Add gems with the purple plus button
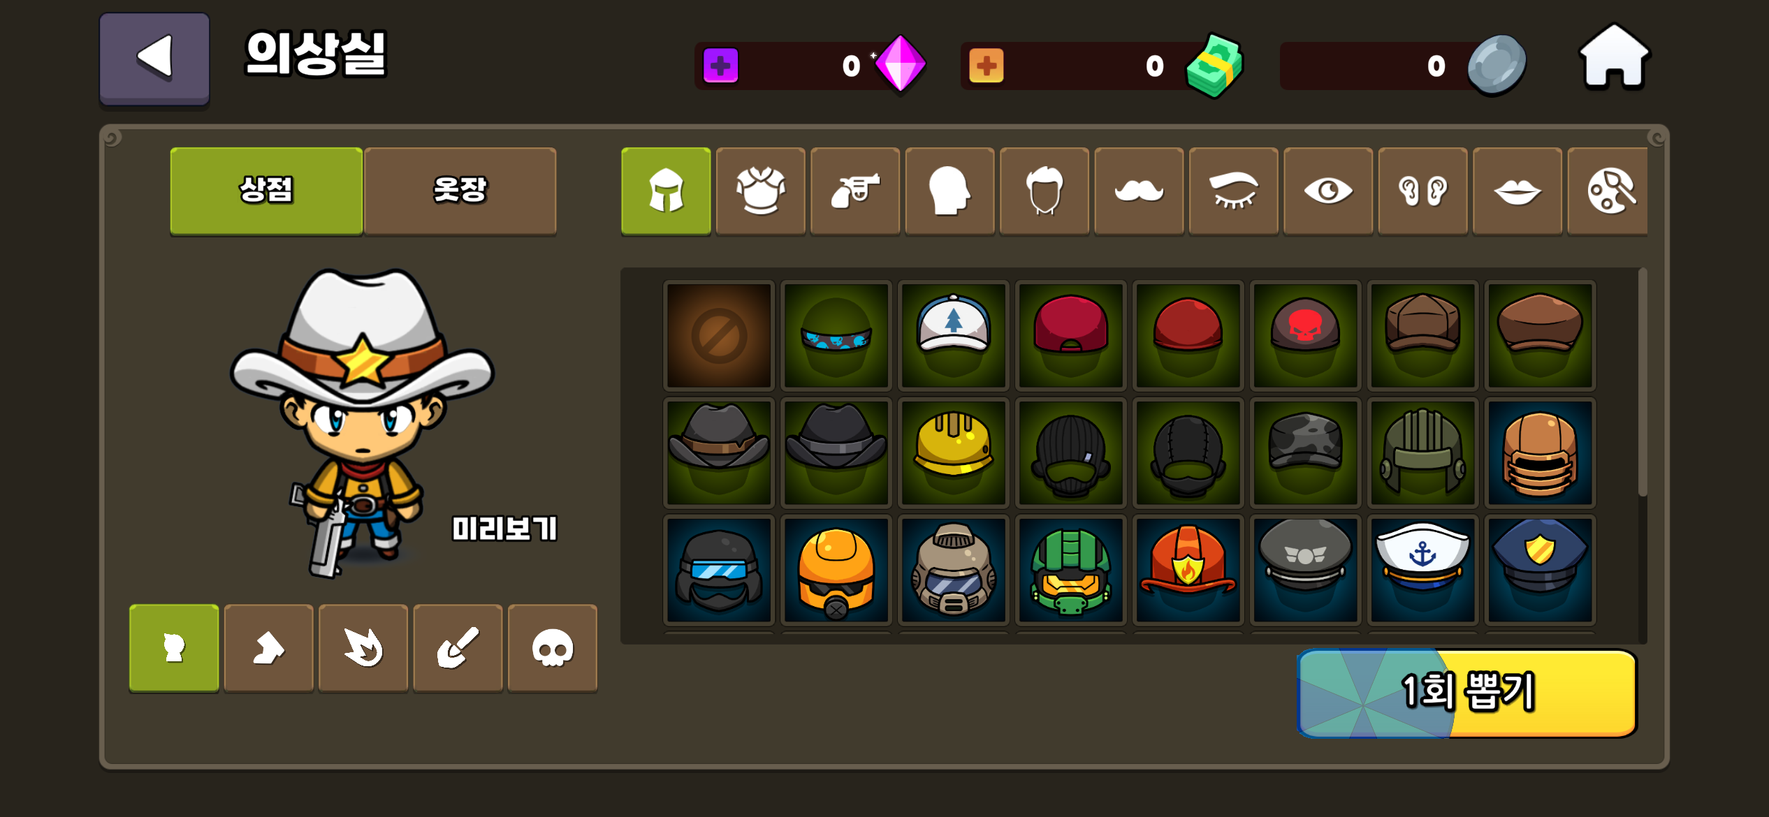 (721, 66)
